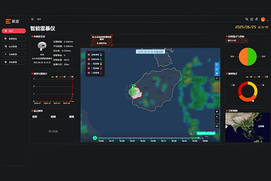Zoom out the map with minus button
This screenshot has width=271, height=181.
[x=217, y=121]
